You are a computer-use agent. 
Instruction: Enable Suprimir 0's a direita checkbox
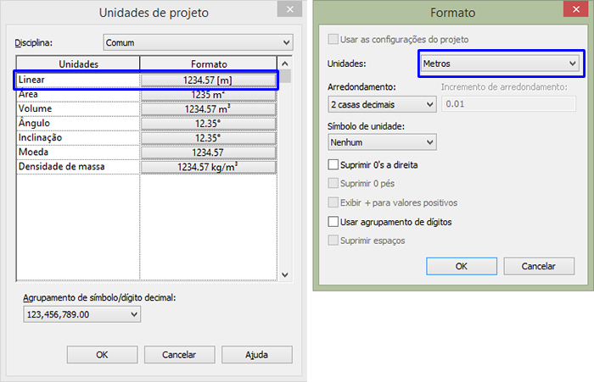pyautogui.click(x=333, y=164)
